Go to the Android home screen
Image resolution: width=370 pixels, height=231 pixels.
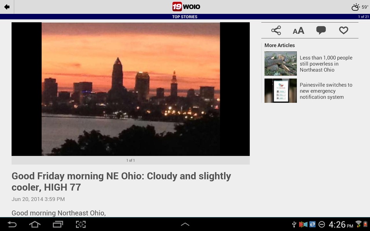tap(35, 224)
